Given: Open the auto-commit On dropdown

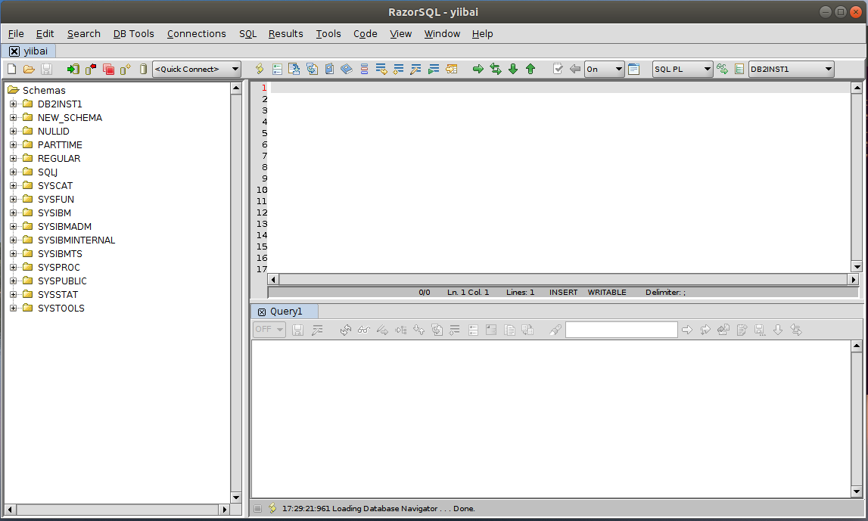Looking at the screenshot, I should pos(618,70).
